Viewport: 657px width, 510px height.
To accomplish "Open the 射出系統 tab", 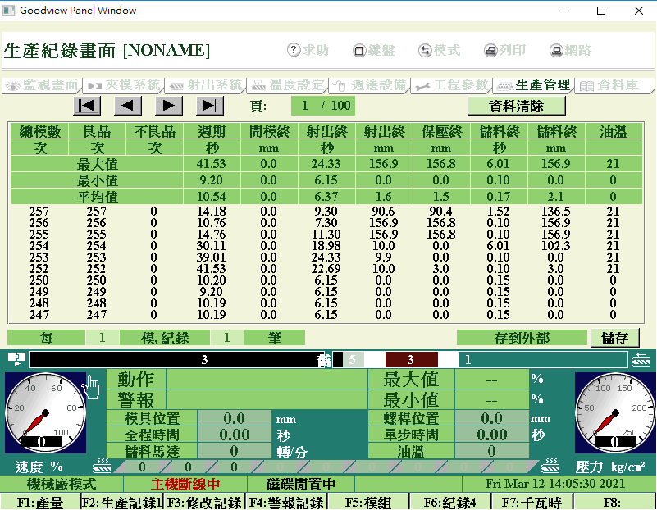I will tap(206, 85).
